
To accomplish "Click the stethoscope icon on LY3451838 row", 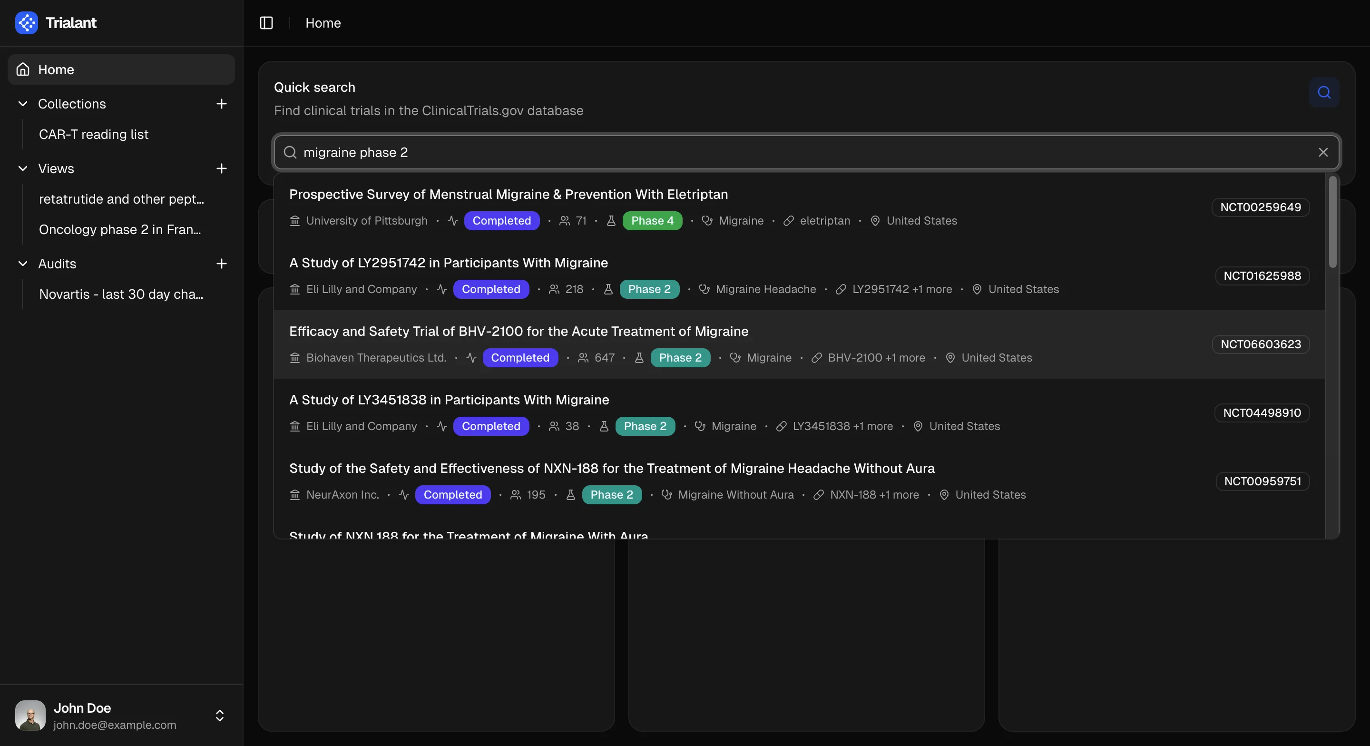I will click(700, 427).
